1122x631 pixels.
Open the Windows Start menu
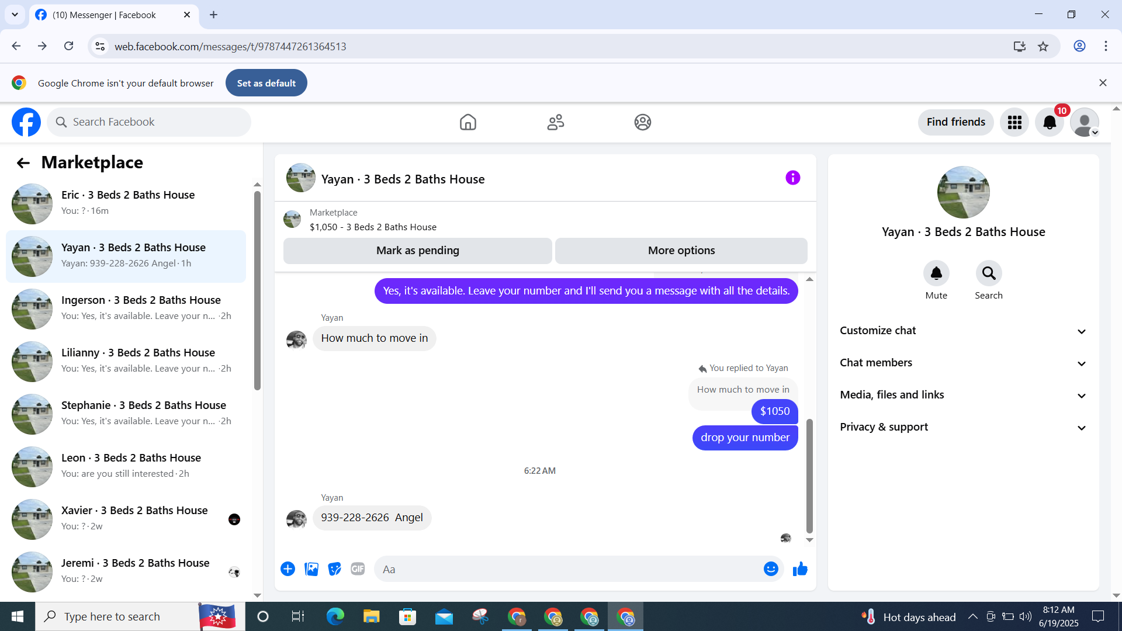18,616
